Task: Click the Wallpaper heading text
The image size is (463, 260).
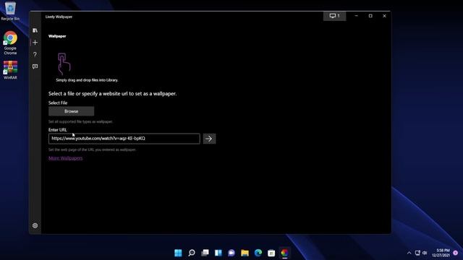Action: 57,36
